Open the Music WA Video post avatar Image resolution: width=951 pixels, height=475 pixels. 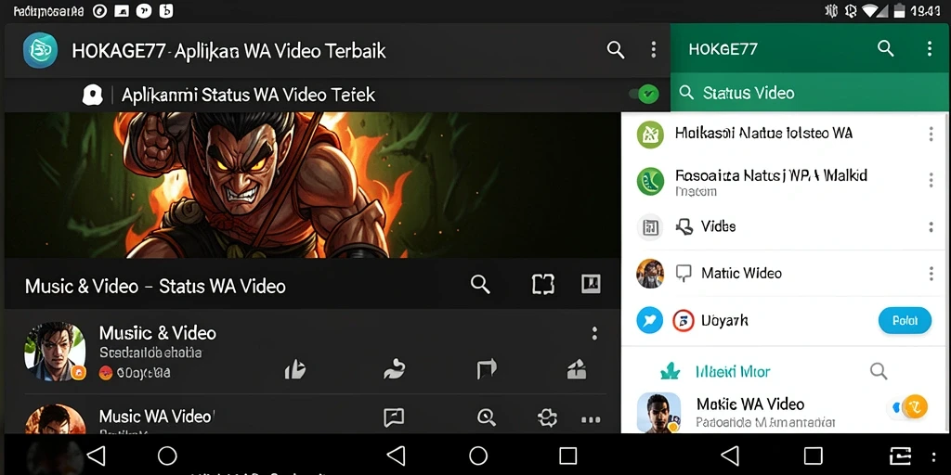coord(55,418)
